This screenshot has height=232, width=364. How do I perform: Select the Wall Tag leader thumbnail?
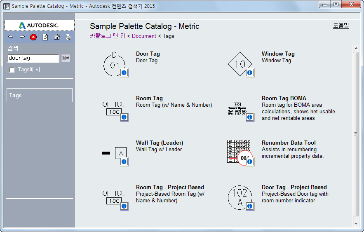point(115,153)
